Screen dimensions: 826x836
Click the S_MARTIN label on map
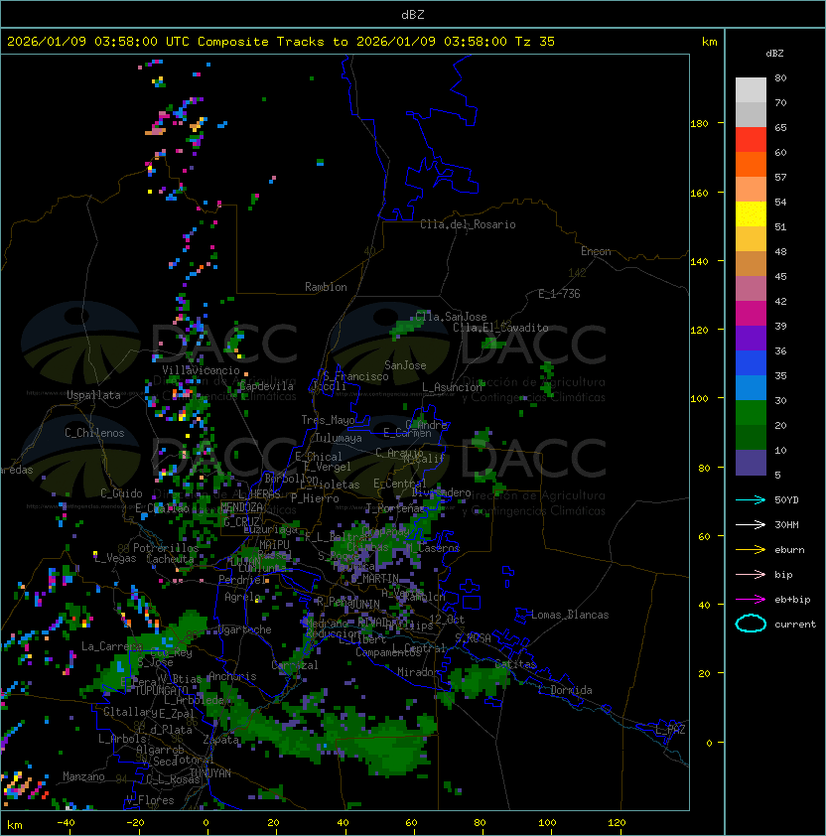click(x=375, y=578)
